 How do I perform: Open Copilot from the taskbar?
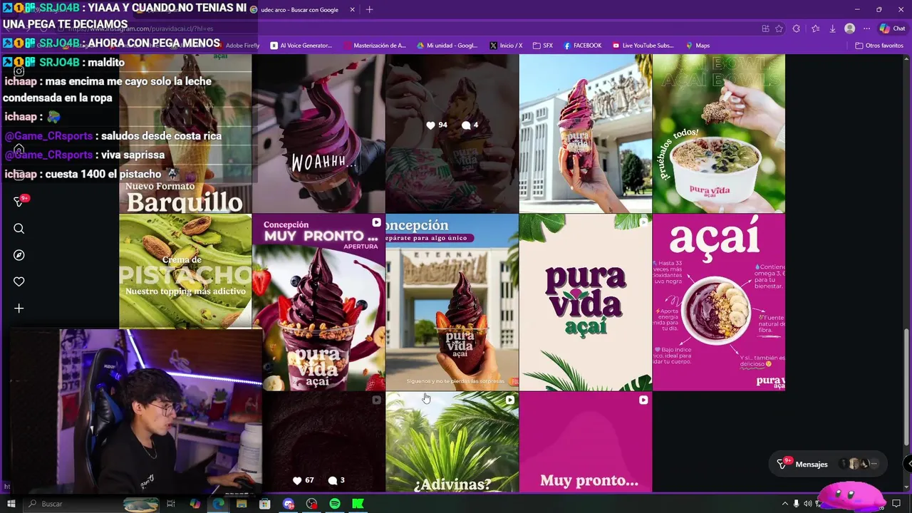click(x=195, y=504)
